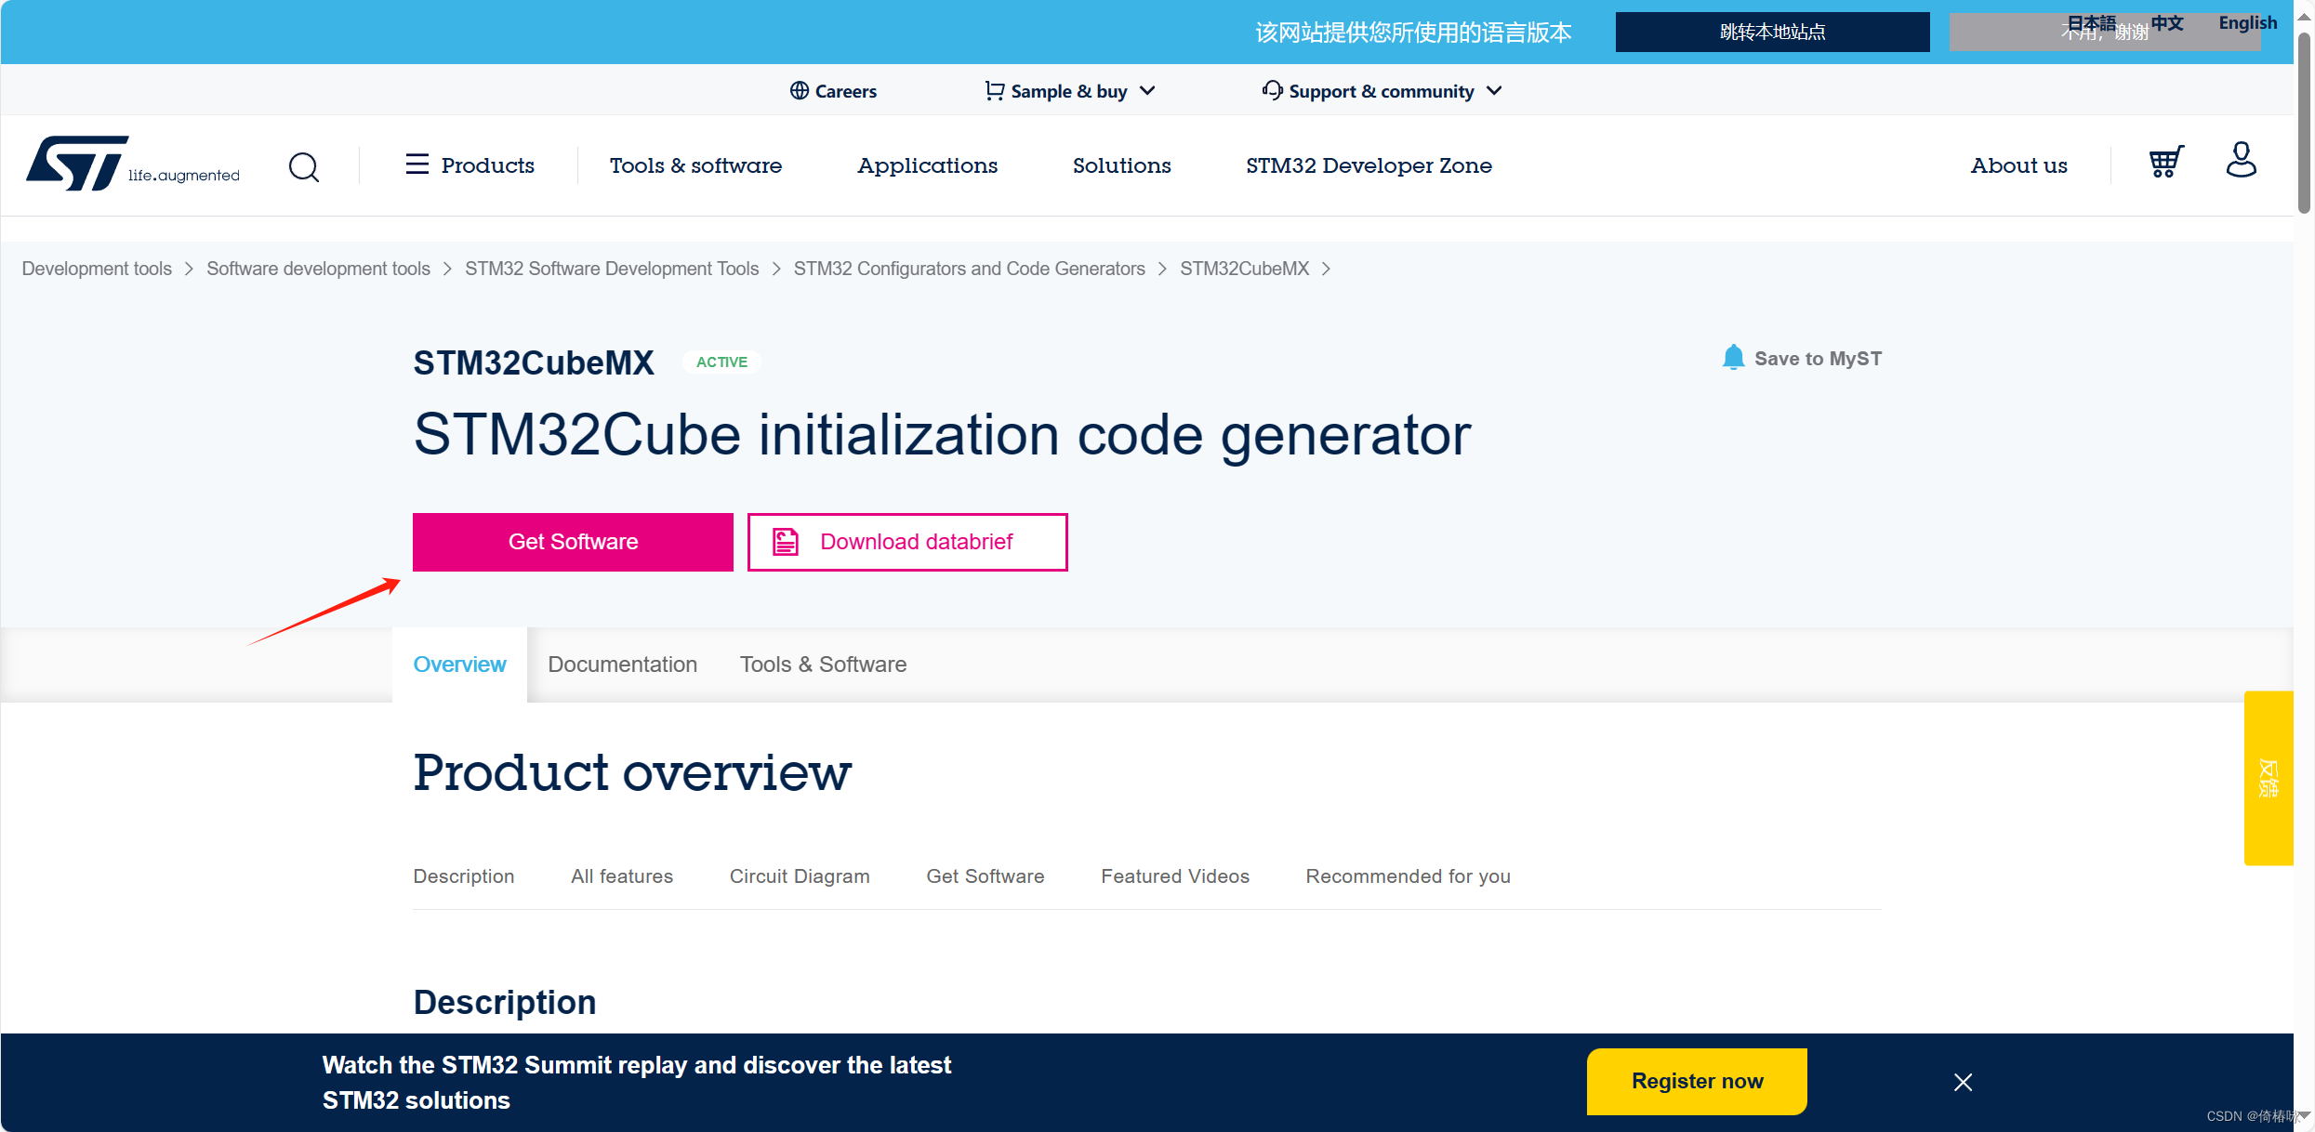Click the ACTIVE status badge
Screen dimensions: 2315x1132
coord(721,362)
